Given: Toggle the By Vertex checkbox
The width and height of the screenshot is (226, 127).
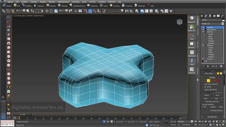Looking at the screenshot, I should tap(203, 87).
